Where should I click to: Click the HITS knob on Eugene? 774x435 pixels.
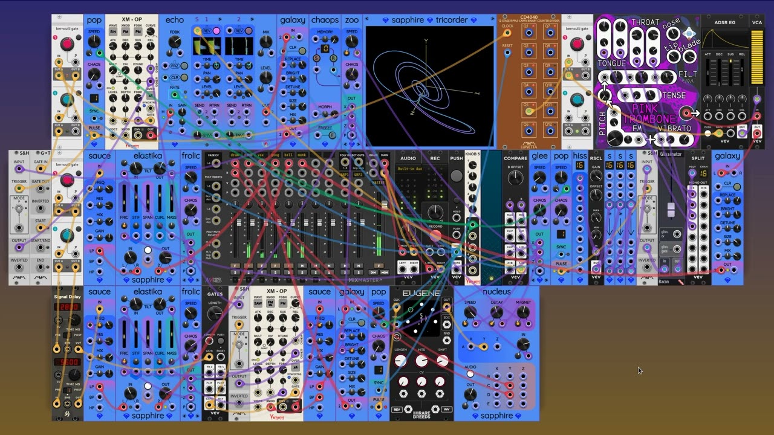[421, 361]
